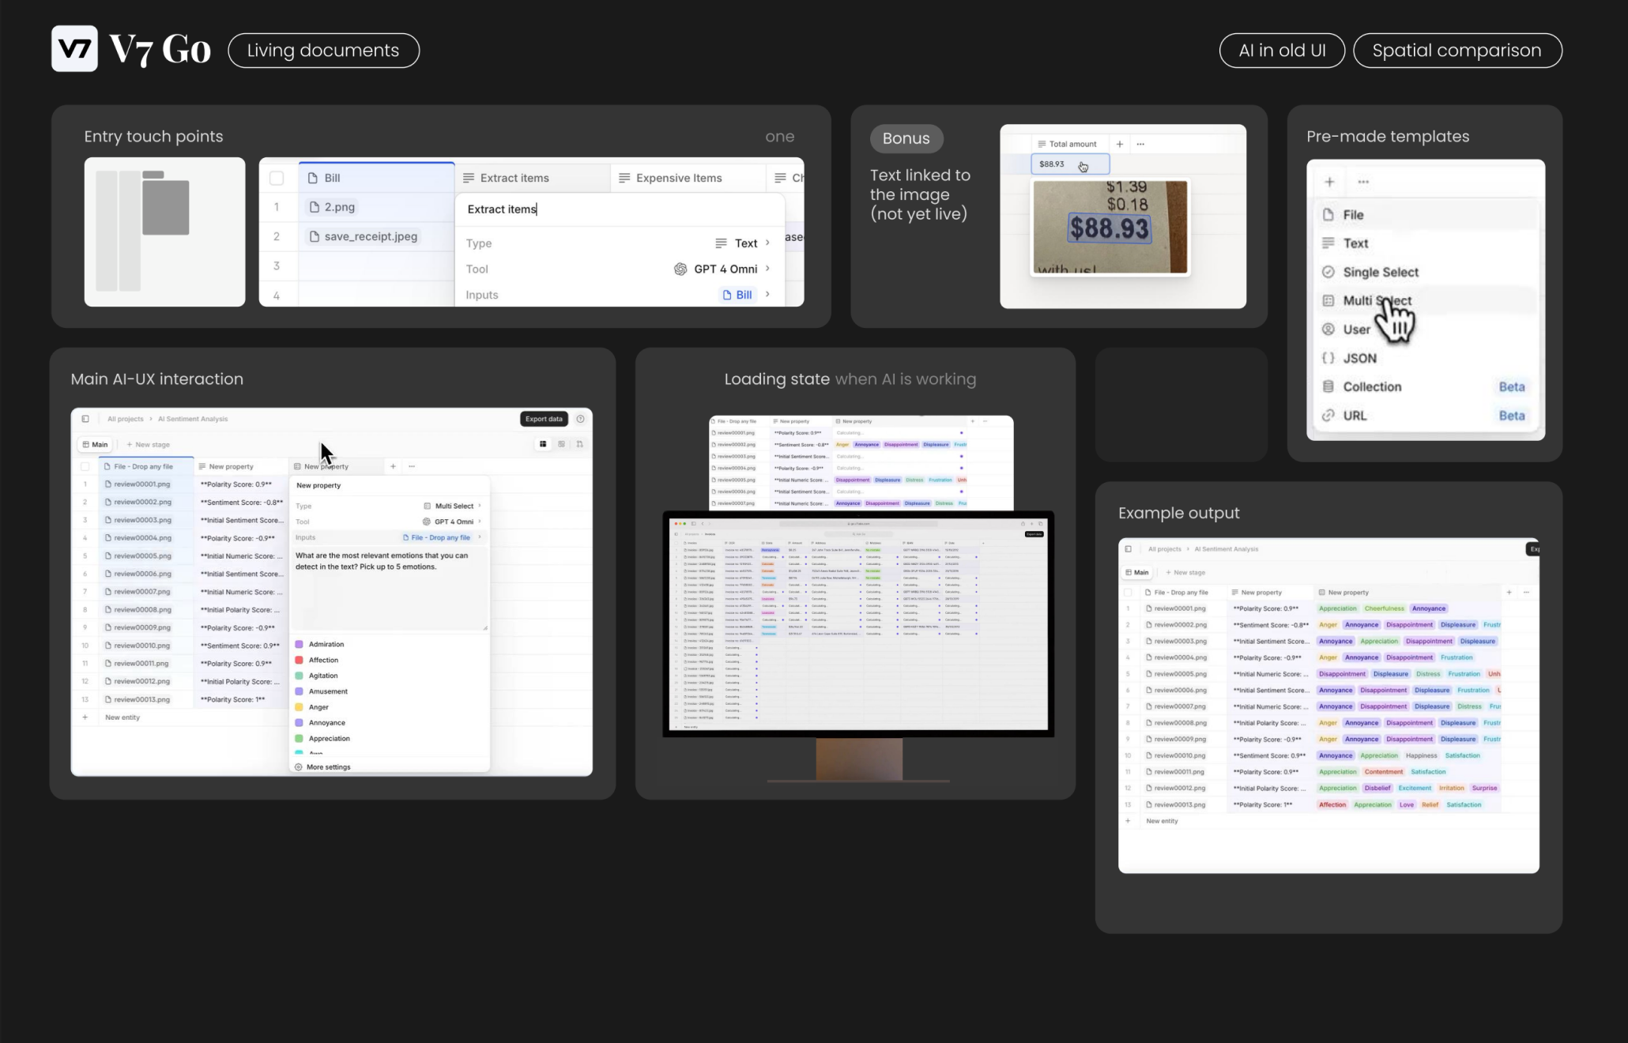Viewport: 1628px width, 1043px height.
Task: Click the plus icon beside New property in Main AI-UX panel
Action: pos(393,466)
